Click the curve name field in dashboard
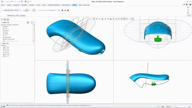The width and height of the screenshot is (192, 108). click(12, 10)
